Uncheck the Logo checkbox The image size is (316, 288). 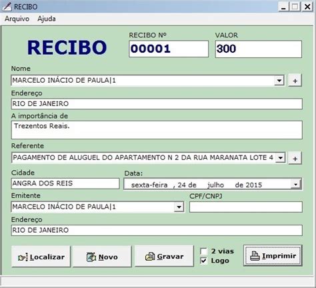click(x=203, y=261)
